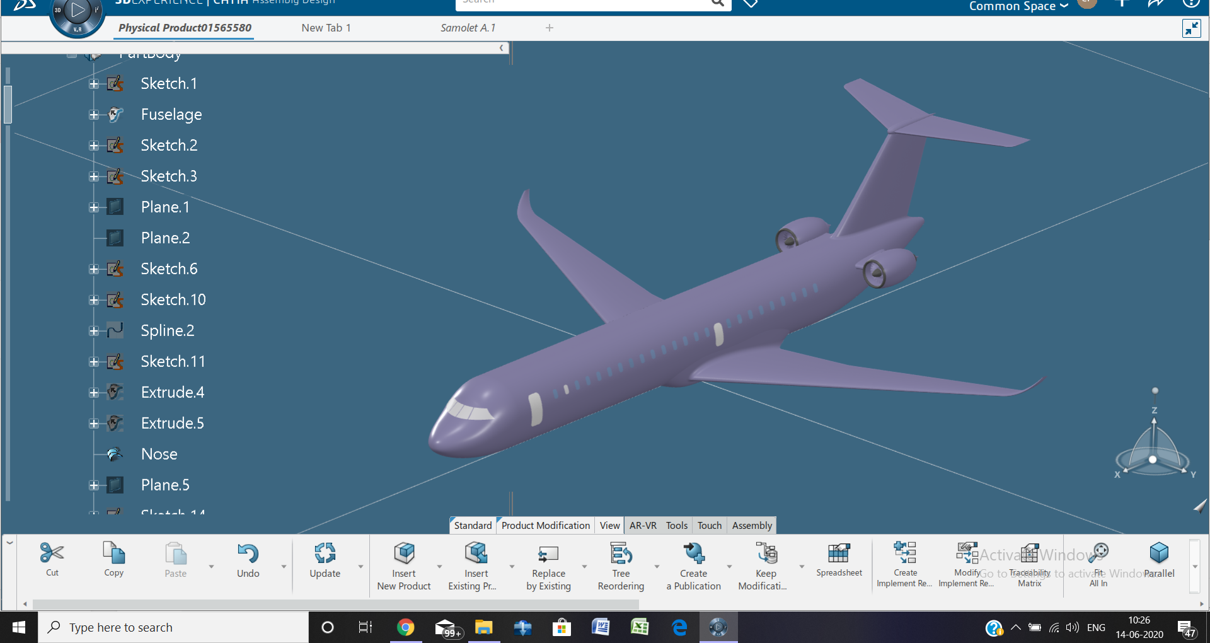1210x643 pixels.
Task: Open the Standard toolbar tab
Action: (x=473, y=525)
